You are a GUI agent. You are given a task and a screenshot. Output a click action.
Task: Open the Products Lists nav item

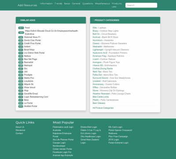pos(117,5)
